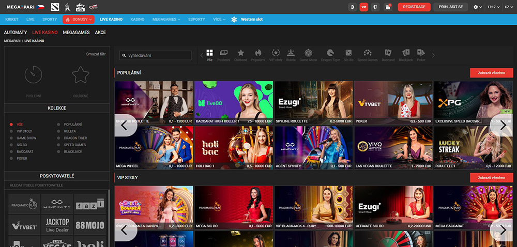Switch to the Automaty tab
This screenshot has width=517, height=247.
[x=15, y=33]
